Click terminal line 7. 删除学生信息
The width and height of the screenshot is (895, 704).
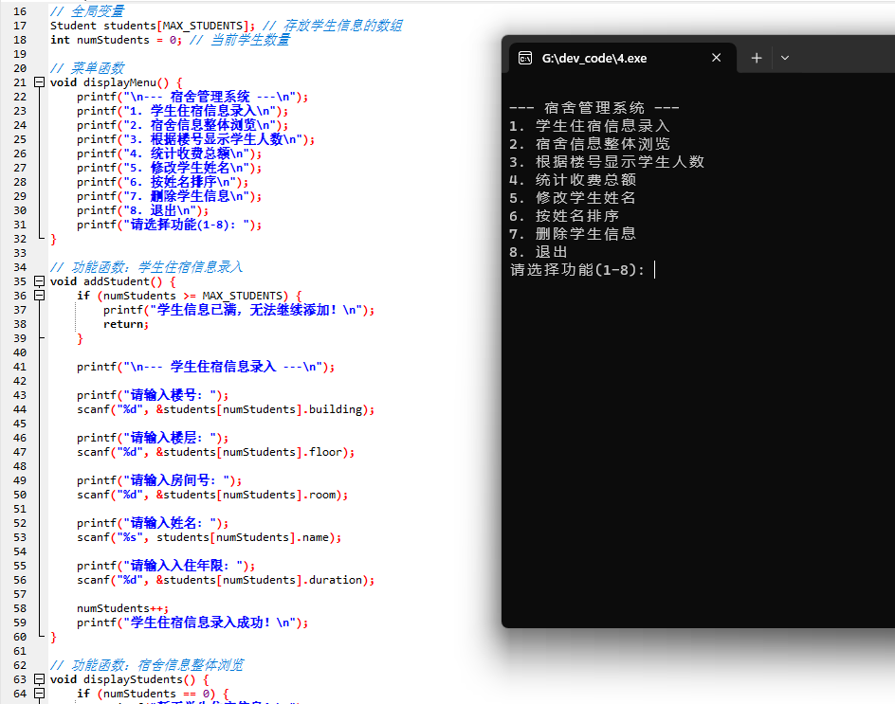tap(573, 234)
